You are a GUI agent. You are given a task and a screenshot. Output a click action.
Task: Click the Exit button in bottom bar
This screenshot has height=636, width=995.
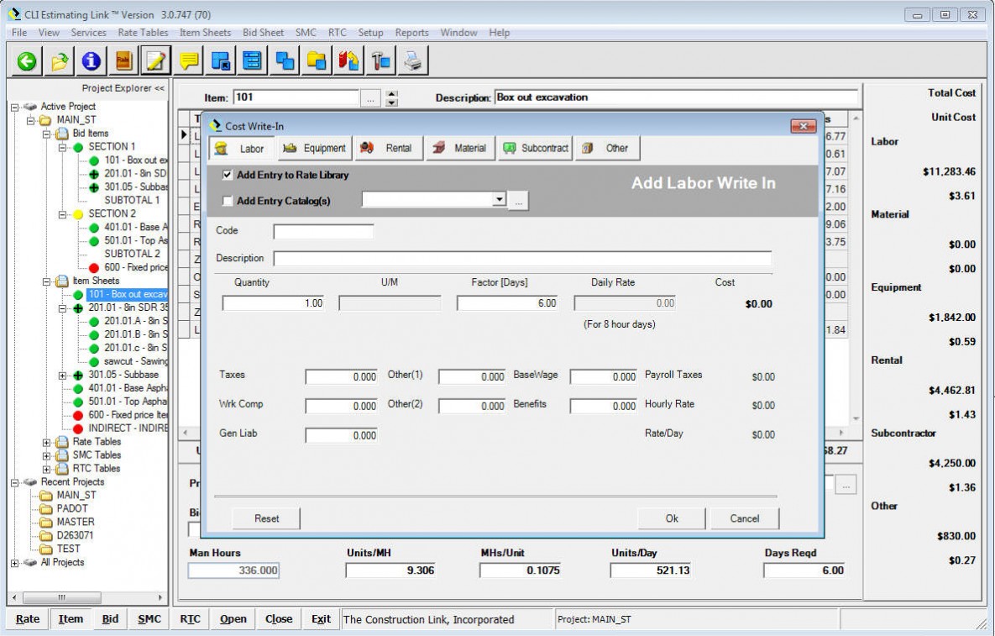pos(321,619)
